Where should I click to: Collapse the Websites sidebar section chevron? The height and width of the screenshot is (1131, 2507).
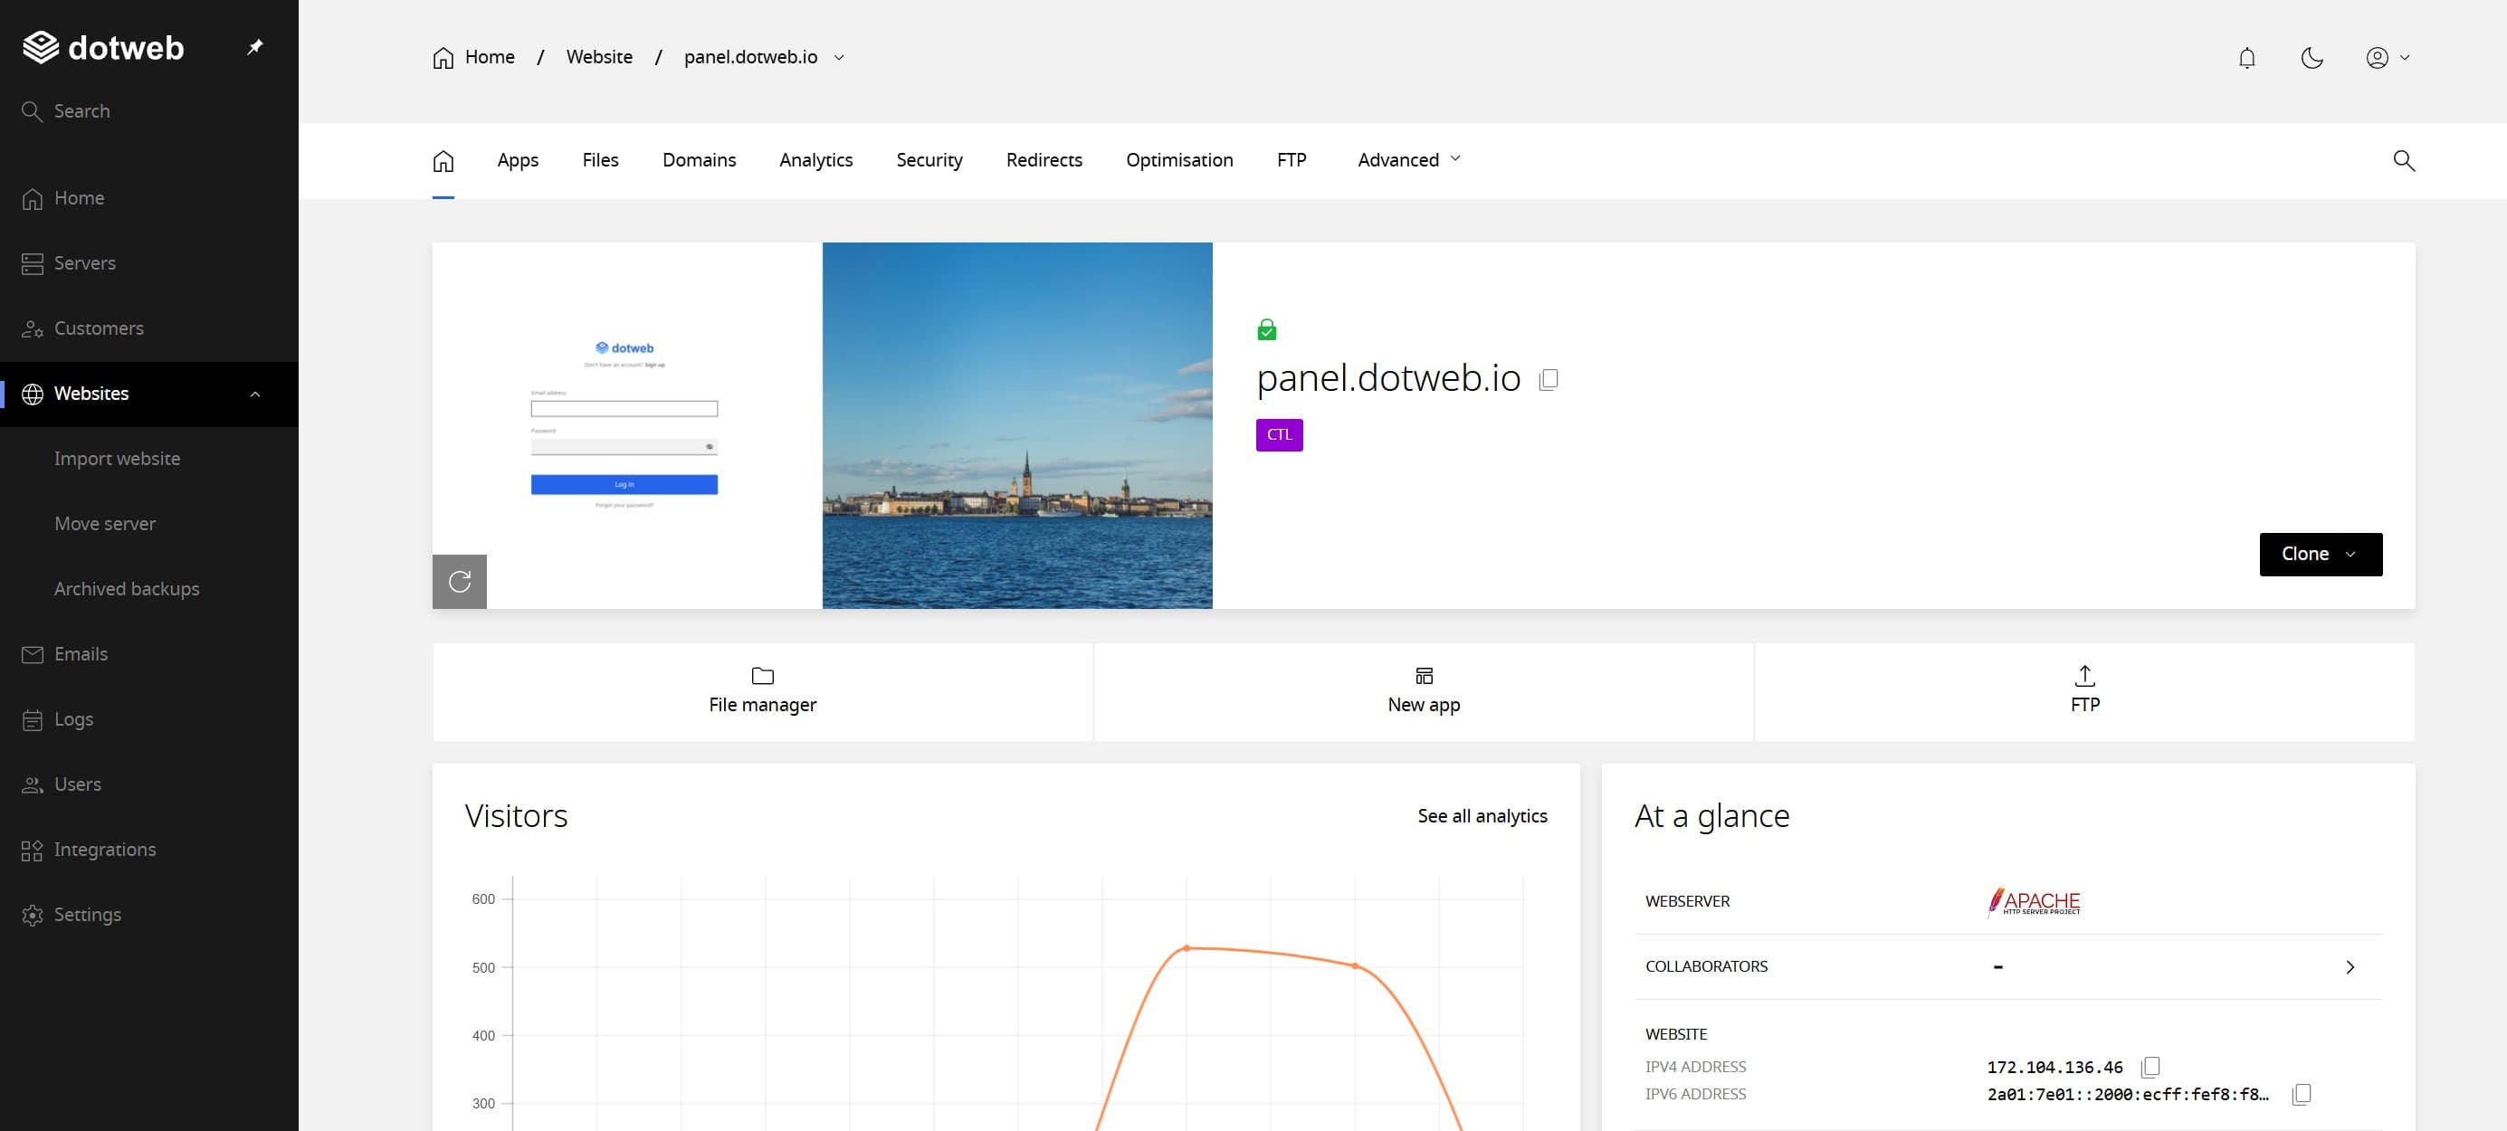pyautogui.click(x=255, y=394)
